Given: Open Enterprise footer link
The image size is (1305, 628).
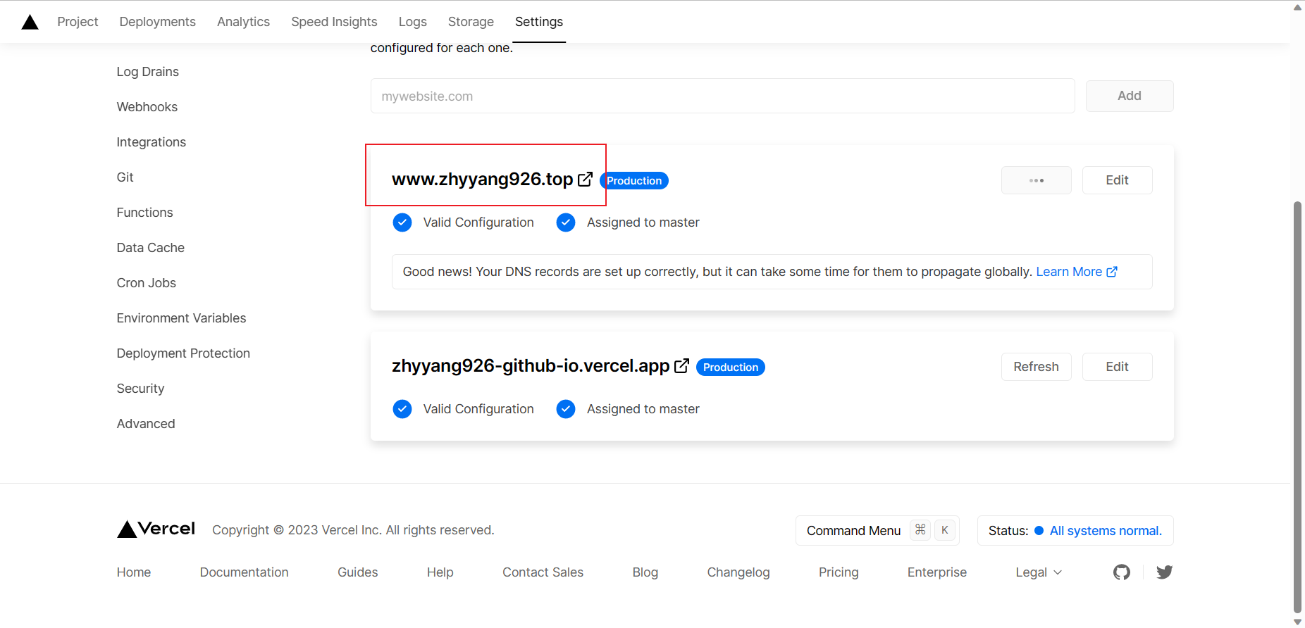Looking at the screenshot, I should 937,572.
